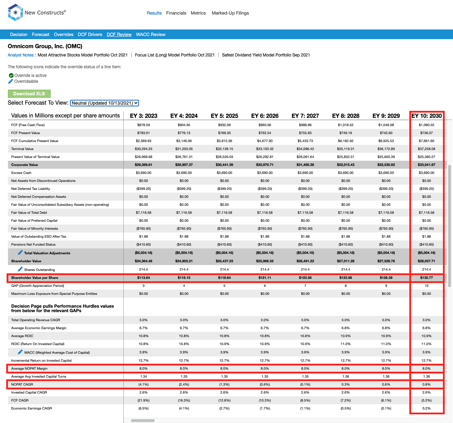
Task: Click the Download XLS button
Action: [x=29, y=94]
